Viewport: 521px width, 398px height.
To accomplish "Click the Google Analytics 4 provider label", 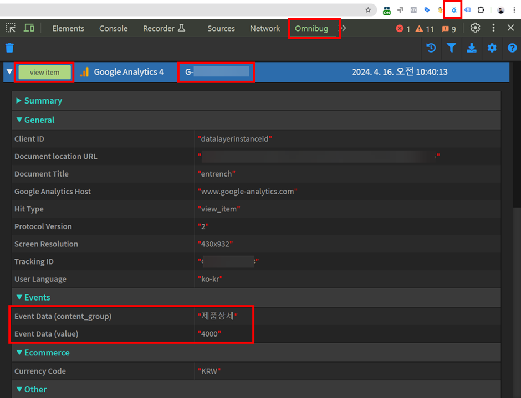I will click(129, 72).
